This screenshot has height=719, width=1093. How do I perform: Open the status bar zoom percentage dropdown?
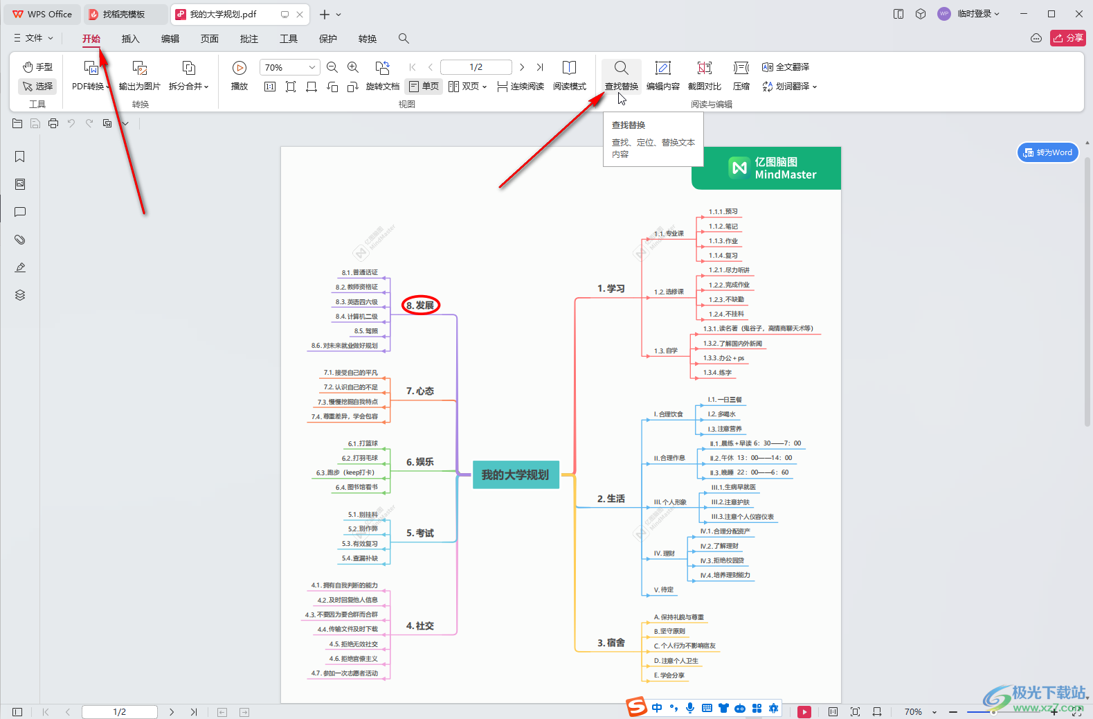(920, 712)
